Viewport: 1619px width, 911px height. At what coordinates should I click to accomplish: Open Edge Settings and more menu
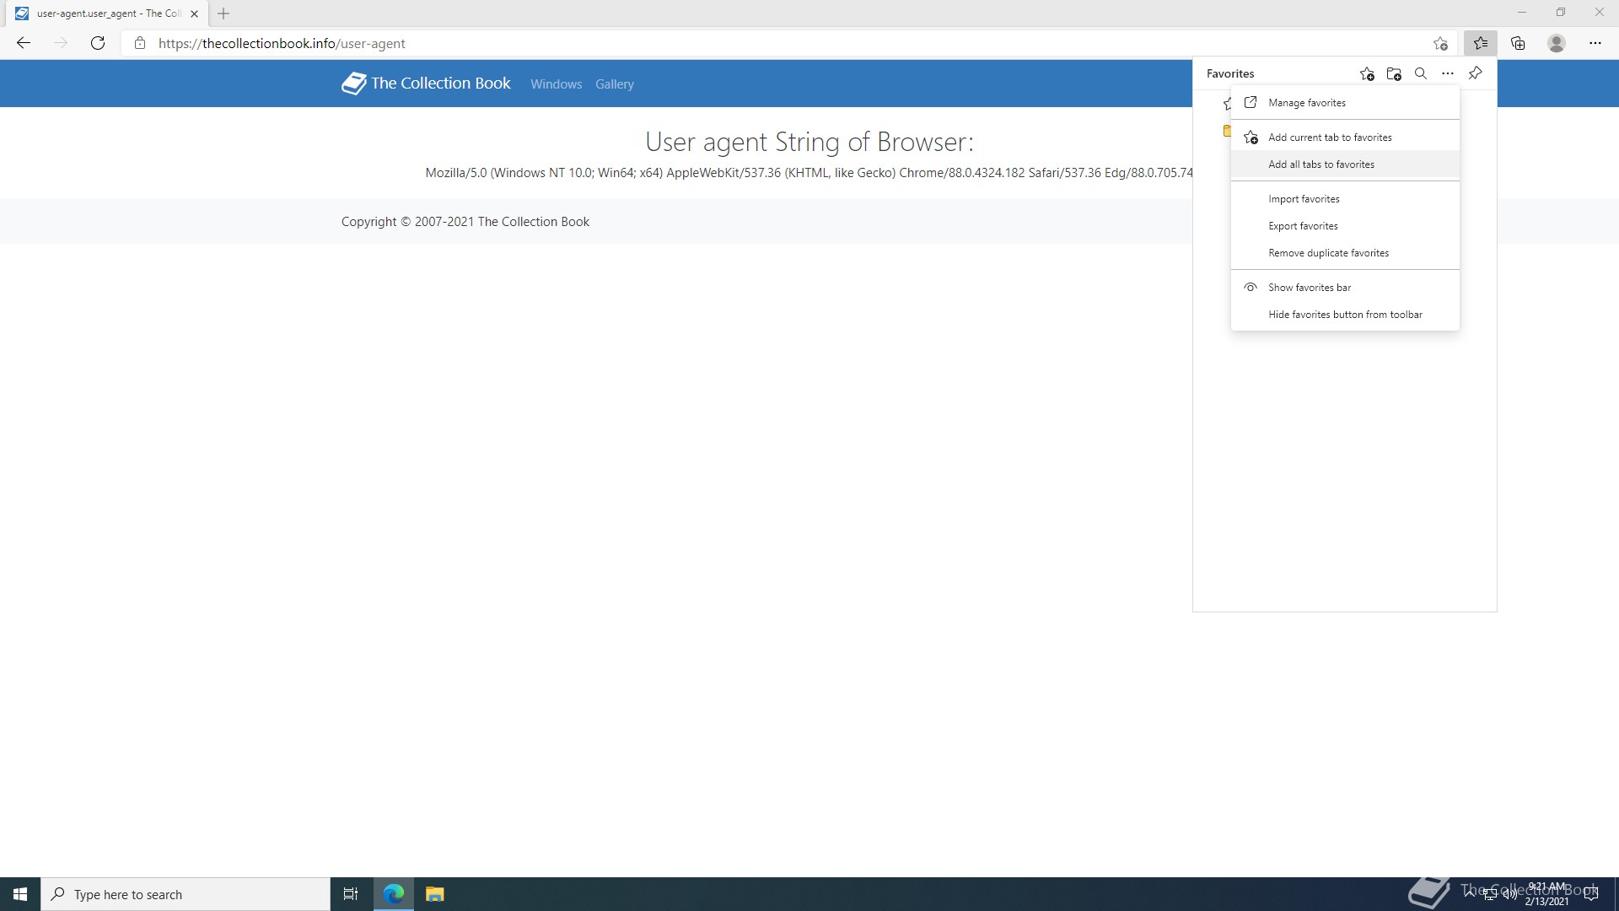tap(1595, 43)
